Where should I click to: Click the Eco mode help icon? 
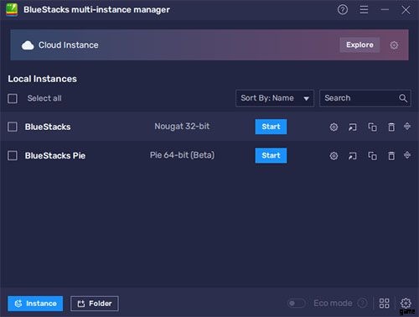[362, 303]
